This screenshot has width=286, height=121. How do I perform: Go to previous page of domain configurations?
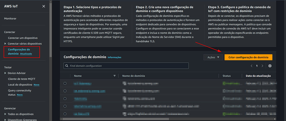(252, 66)
